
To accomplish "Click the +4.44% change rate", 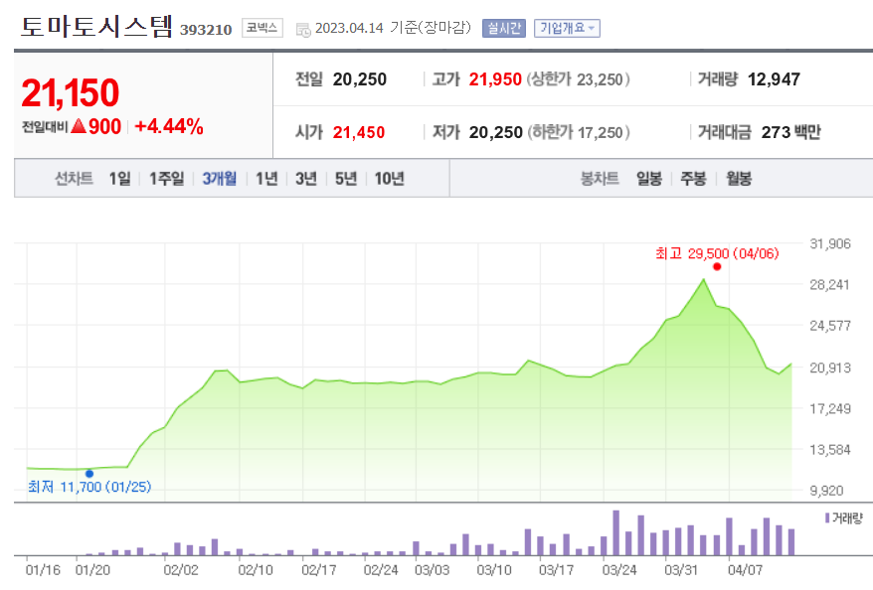I will pos(169,126).
